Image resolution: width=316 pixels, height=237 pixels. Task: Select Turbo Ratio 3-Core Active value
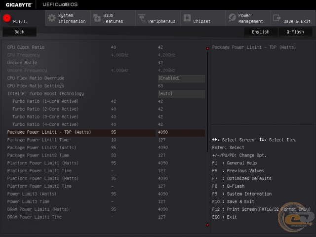tap(160, 117)
